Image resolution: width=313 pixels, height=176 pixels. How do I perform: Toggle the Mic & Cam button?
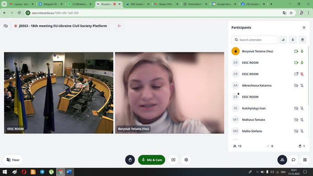tap(152, 160)
